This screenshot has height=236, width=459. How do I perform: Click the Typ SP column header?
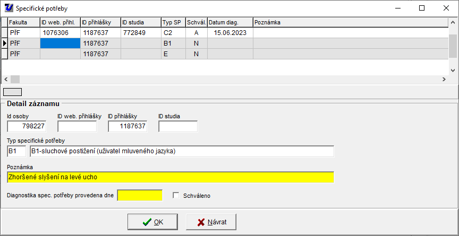[x=173, y=22]
